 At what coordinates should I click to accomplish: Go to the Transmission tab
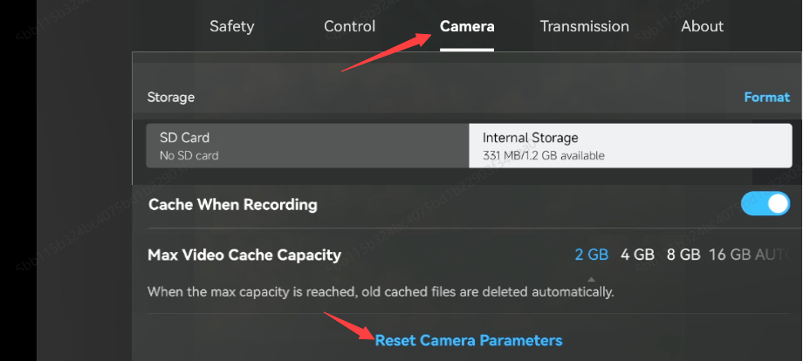coord(584,26)
